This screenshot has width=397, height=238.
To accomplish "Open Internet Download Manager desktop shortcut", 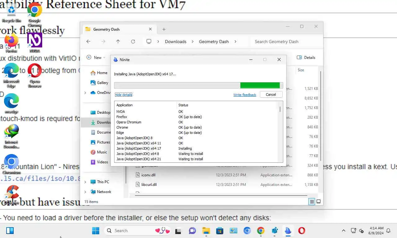I will [x=11, y=136].
